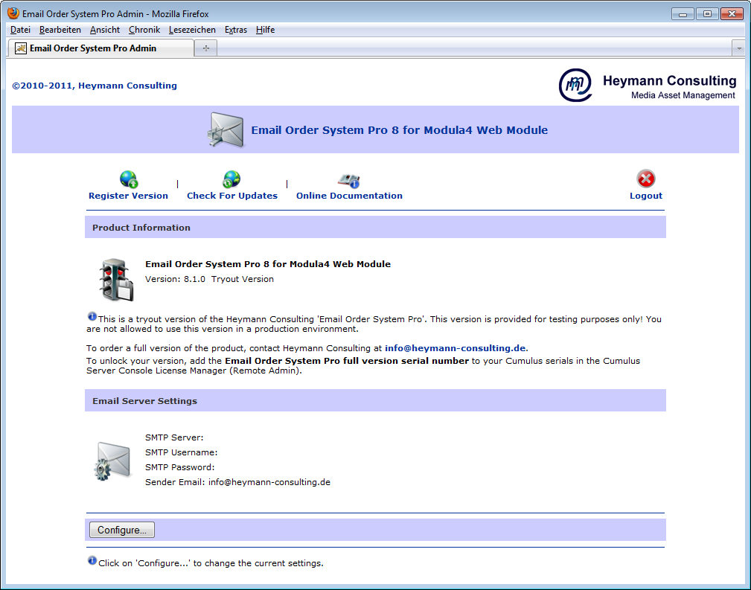The image size is (751, 590).
Task: Click the ©2010-2011, Heymann Consulting text
Action: [95, 86]
